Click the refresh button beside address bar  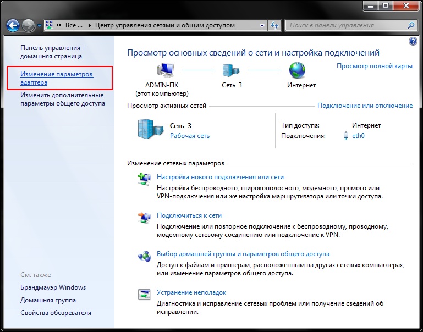[275, 25]
